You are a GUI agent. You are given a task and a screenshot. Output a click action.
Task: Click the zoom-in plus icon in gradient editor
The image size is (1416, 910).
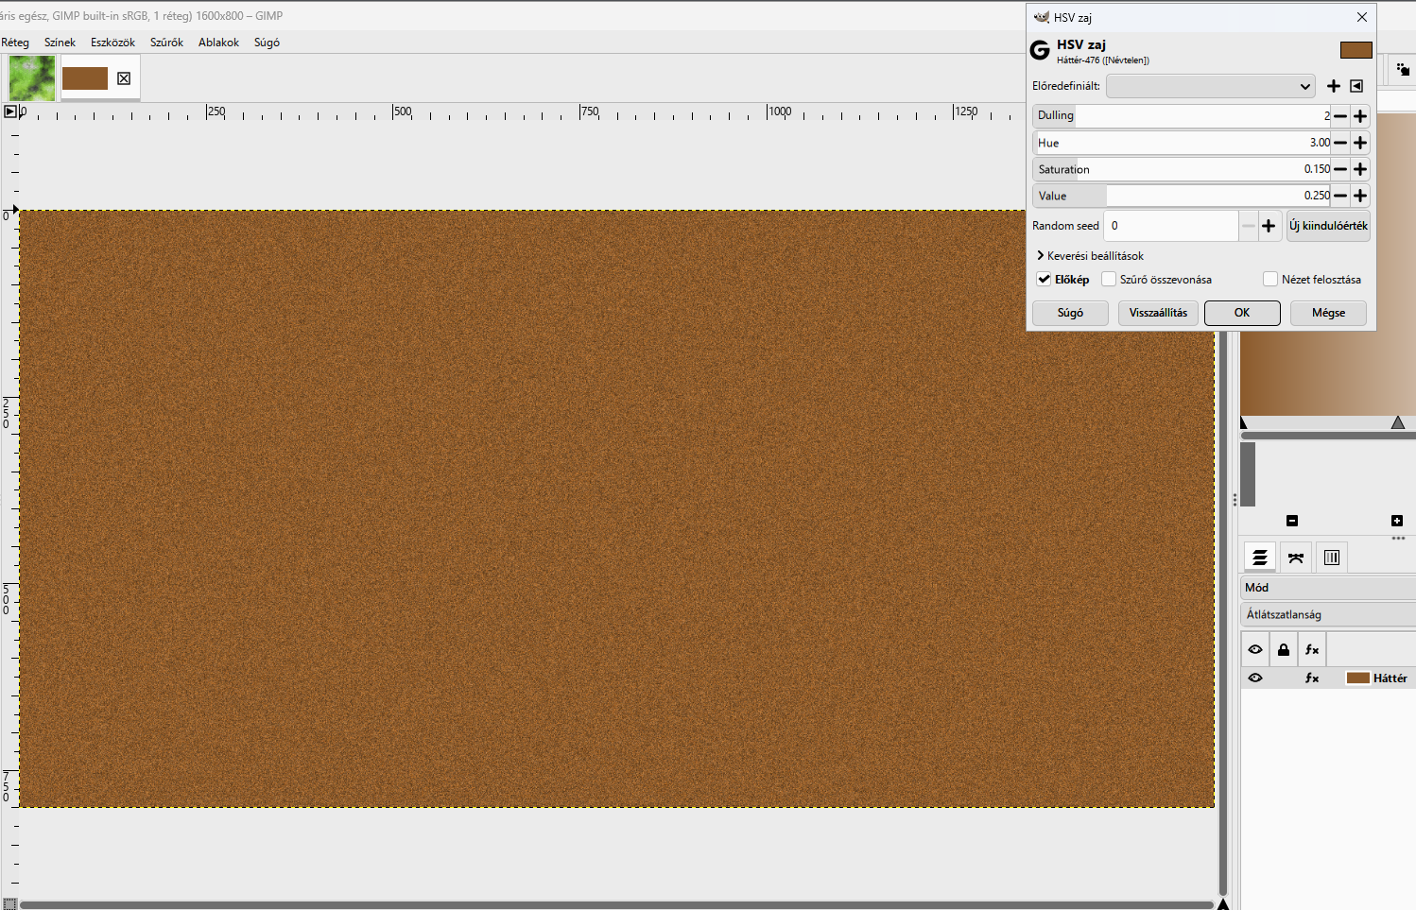pyautogui.click(x=1397, y=521)
